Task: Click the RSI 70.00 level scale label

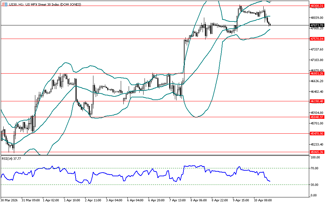Action: 315,168
